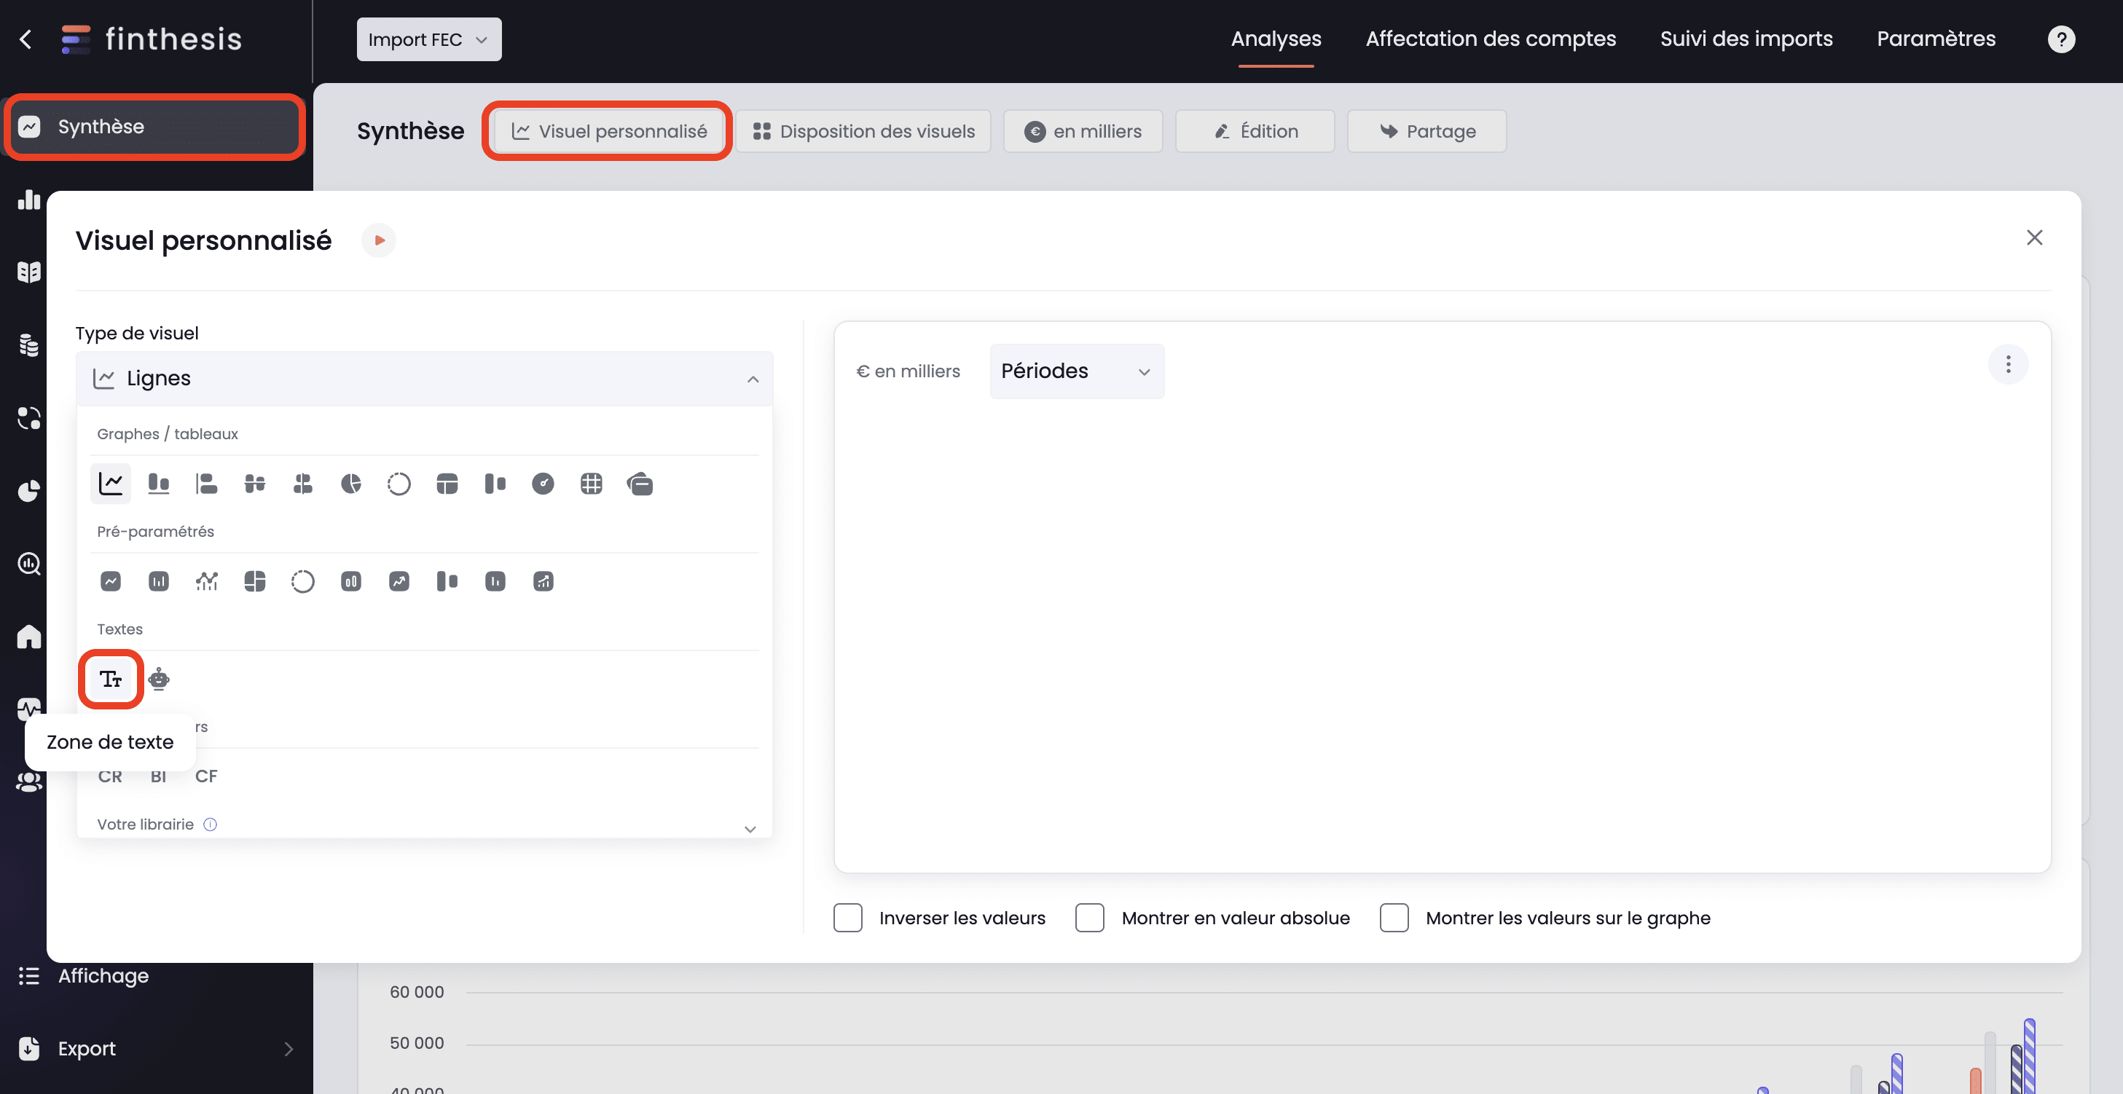Open the three-dot menu in preview panel
Screen dimensions: 2123x1094
point(2008,364)
